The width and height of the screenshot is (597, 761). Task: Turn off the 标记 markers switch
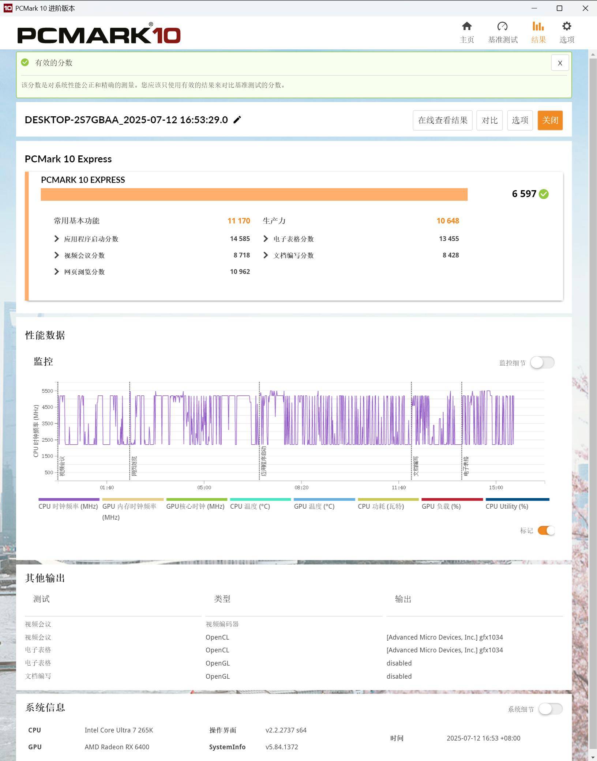click(x=546, y=530)
